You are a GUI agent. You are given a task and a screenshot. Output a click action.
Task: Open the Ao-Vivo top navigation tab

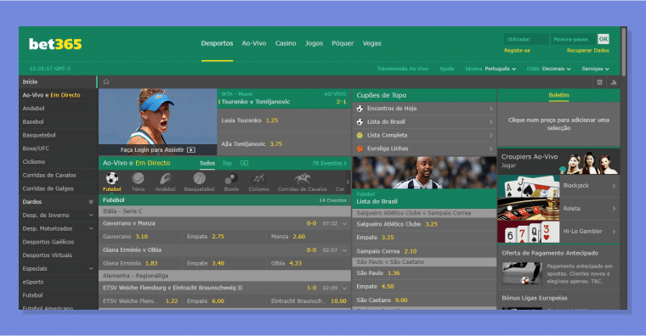[254, 43]
